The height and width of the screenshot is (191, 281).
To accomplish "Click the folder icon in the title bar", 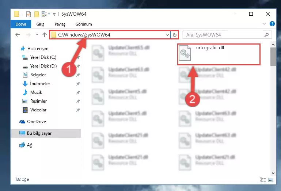I will (17, 14).
